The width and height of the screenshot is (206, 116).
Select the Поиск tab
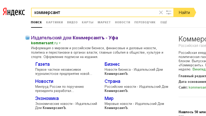[36, 22]
